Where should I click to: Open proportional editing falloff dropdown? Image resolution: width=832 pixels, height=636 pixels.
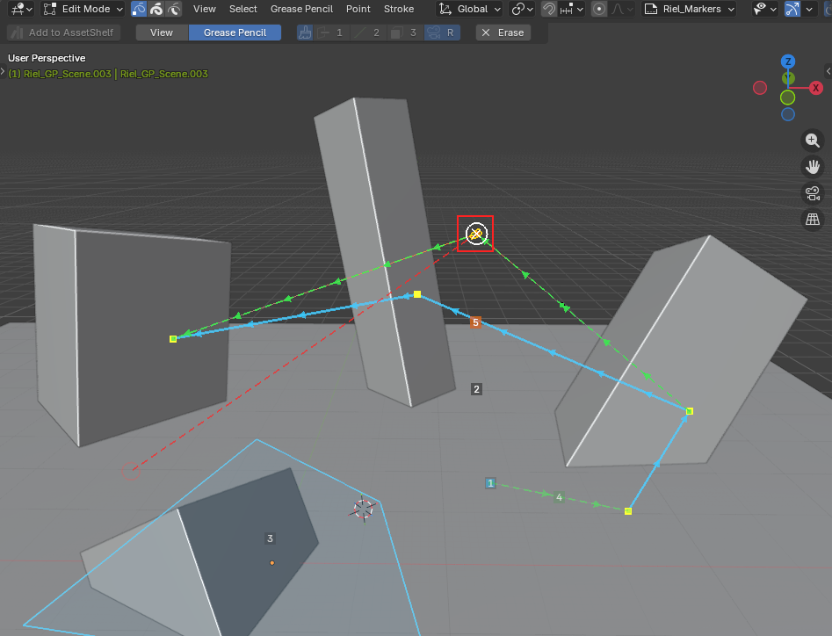621,9
